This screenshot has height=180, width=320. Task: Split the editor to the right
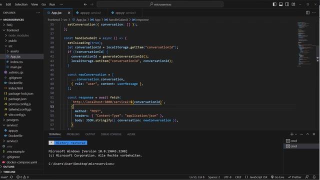[307, 12]
